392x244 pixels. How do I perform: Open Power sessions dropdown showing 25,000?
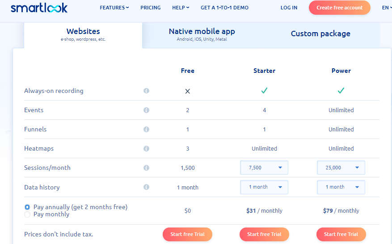341,168
